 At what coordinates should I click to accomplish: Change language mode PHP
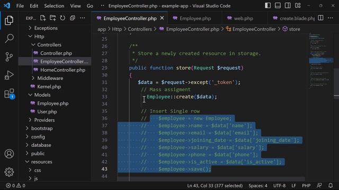pos(306,185)
